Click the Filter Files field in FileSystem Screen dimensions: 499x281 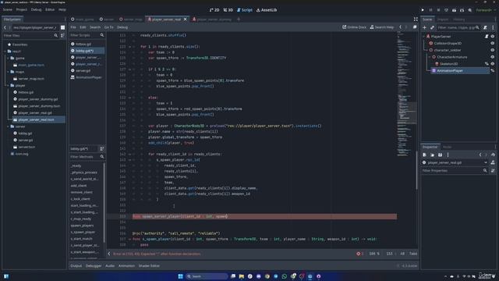pos(30,36)
